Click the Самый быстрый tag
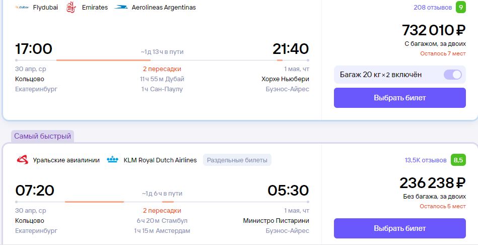This screenshot has height=245, width=478. pos(43,136)
